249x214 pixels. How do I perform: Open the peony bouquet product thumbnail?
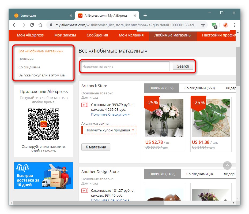164,117
